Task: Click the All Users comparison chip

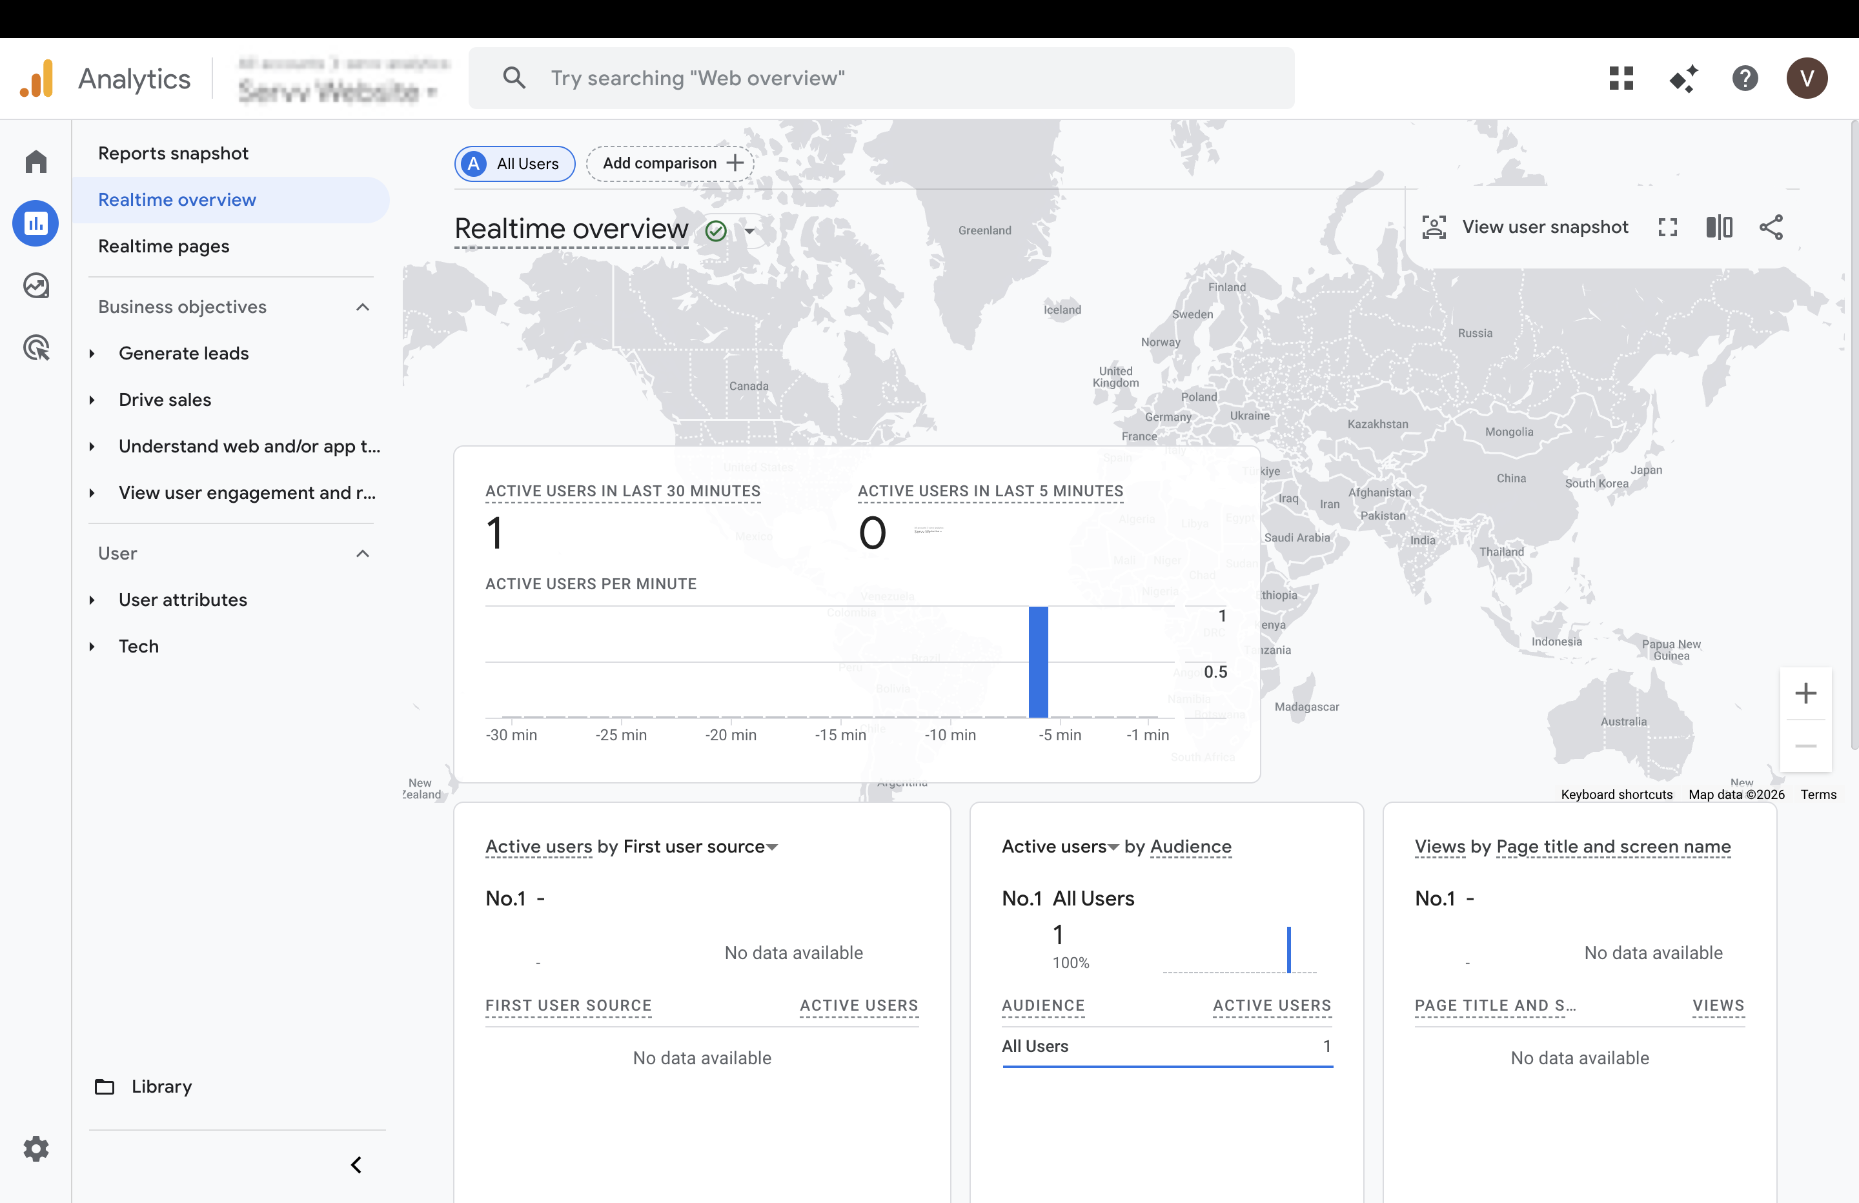Action: tap(514, 164)
